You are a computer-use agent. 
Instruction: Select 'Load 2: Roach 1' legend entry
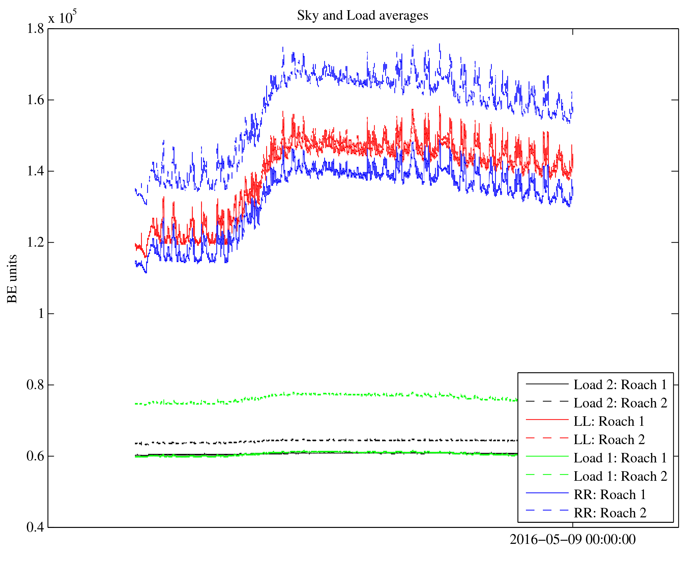(x=620, y=385)
